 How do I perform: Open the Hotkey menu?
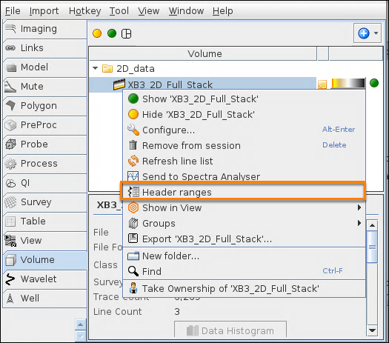tap(85, 11)
